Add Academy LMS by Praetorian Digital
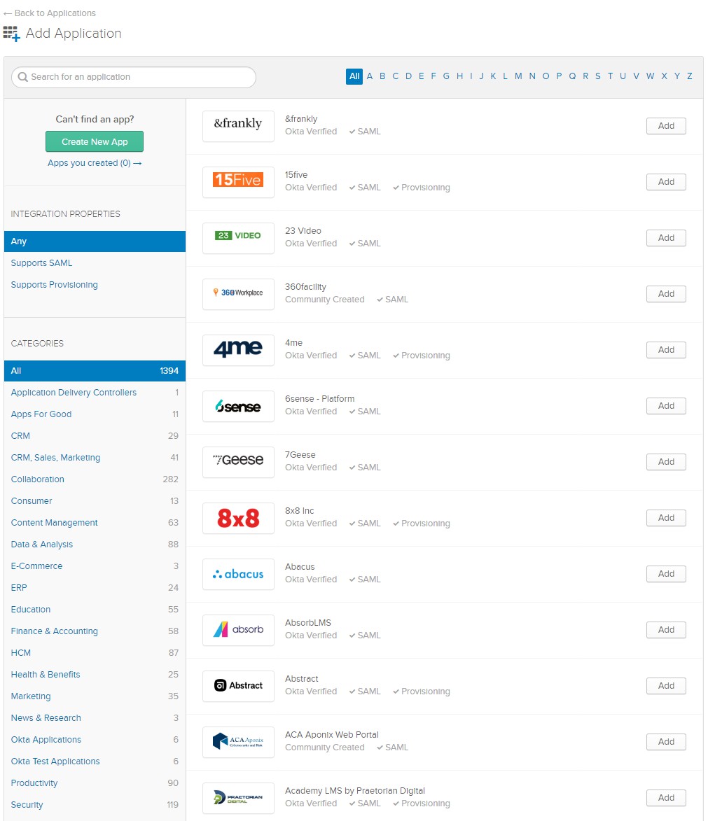The width and height of the screenshot is (708, 821). [x=665, y=798]
